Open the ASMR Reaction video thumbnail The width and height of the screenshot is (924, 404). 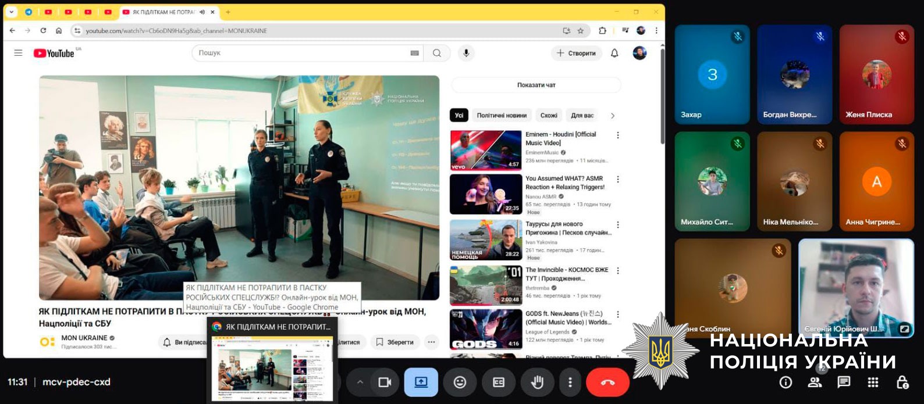(486, 195)
